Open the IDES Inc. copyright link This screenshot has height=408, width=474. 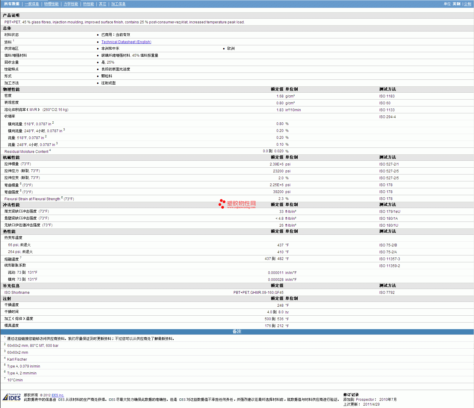point(57,395)
